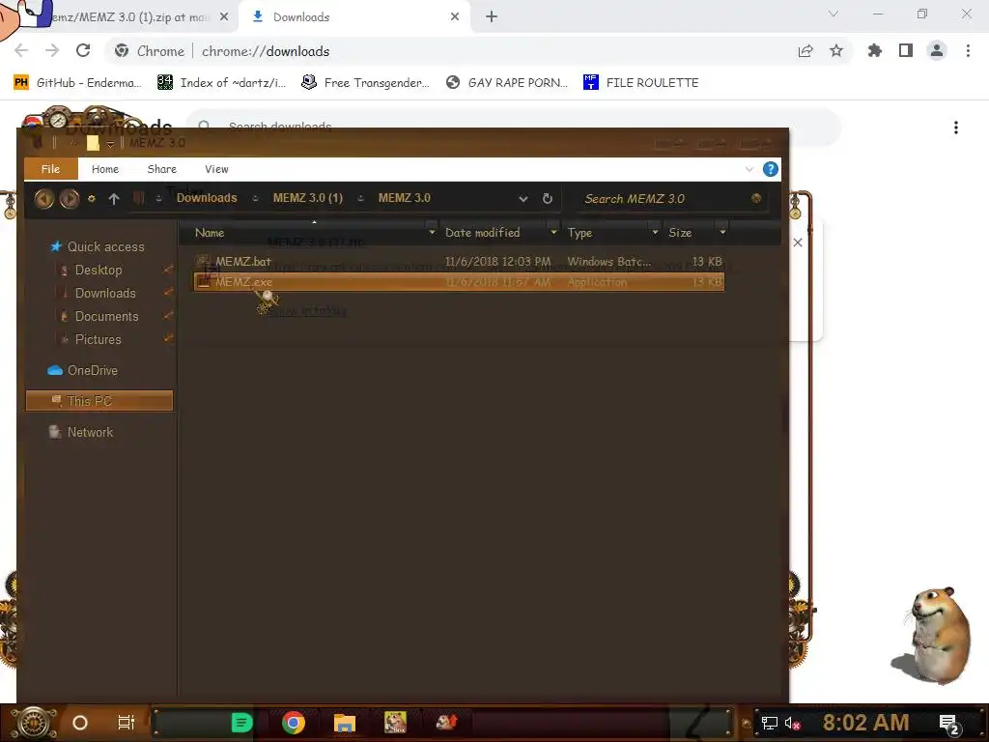Open Explorer help question mark

point(770,169)
